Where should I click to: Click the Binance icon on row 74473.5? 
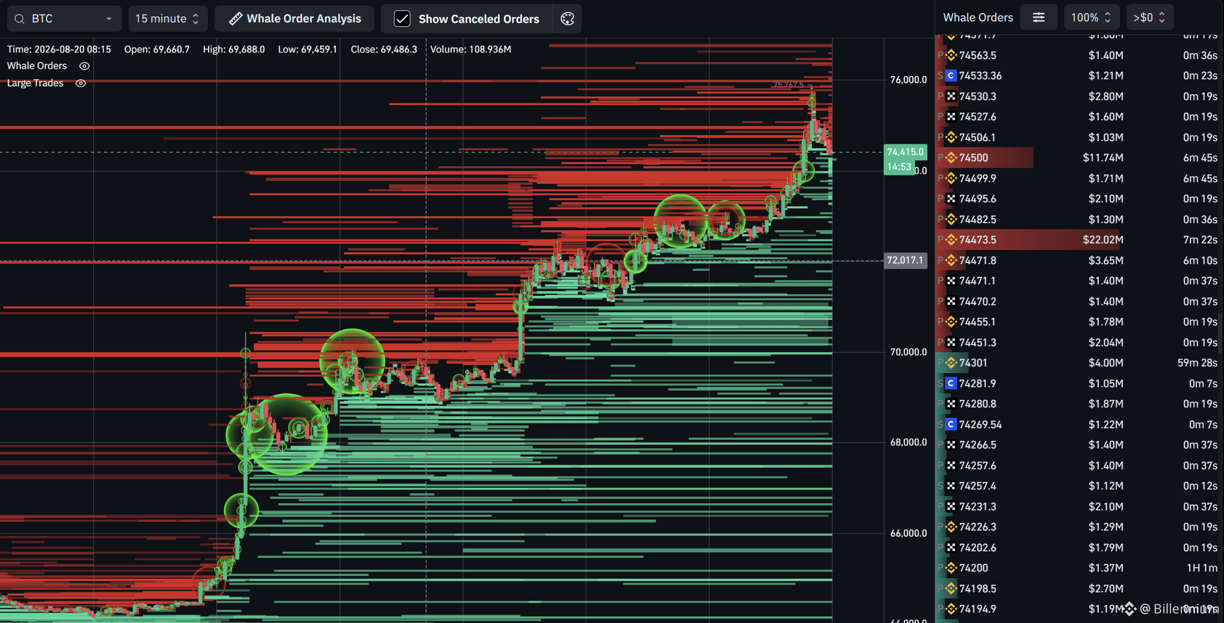(x=951, y=240)
